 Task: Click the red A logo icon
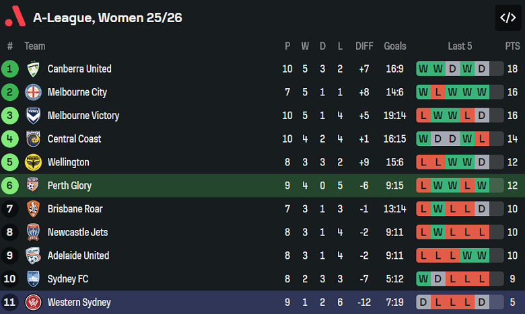point(15,17)
